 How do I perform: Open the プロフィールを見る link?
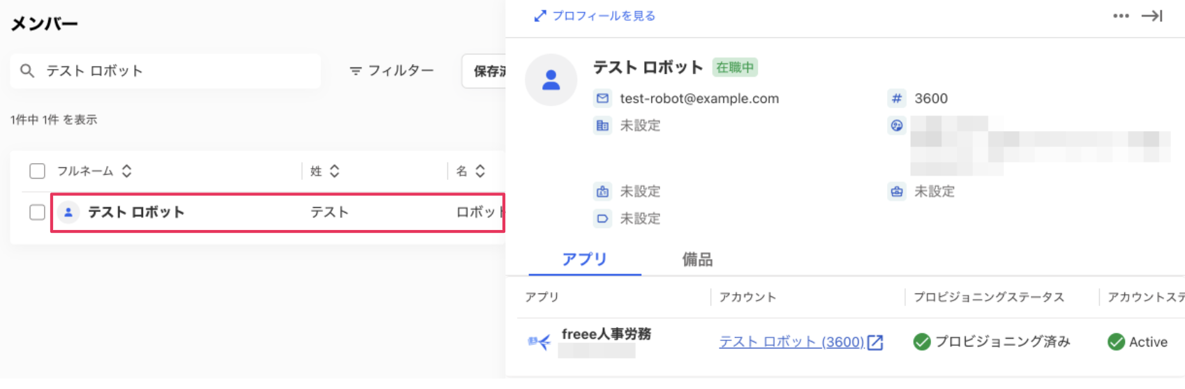tap(595, 15)
